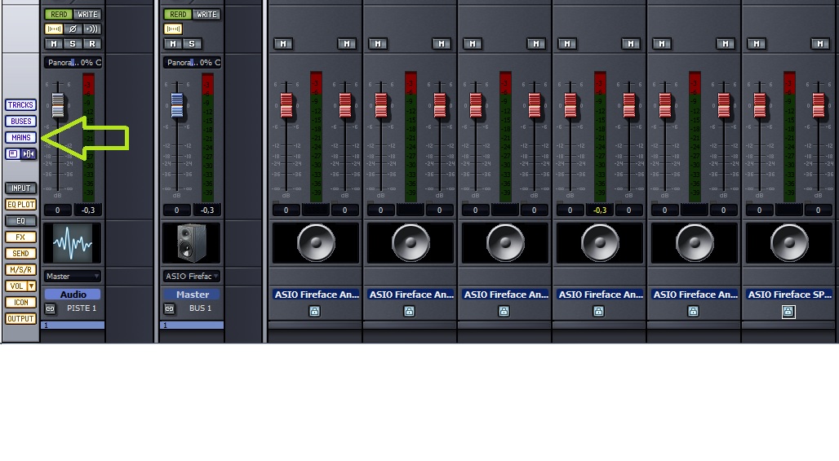Solo the Audio track PISTE 1
The image size is (839, 461).
73,44
